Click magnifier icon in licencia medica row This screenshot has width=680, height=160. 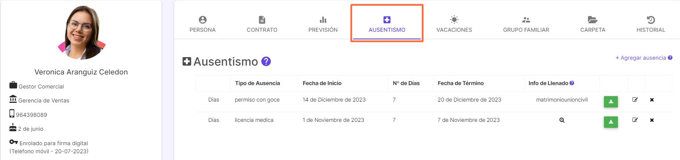pyautogui.click(x=562, y=120)
